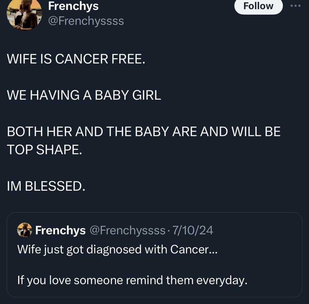The image size is (309, 304).
Task: Click 'If you love someone remind them everyday.'
Action: point(132,280)
